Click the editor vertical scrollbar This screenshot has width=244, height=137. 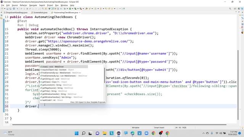coord(238,85)
